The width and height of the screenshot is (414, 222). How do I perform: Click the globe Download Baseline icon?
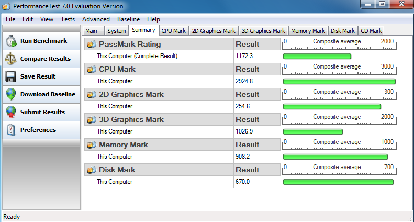point(11,94)
